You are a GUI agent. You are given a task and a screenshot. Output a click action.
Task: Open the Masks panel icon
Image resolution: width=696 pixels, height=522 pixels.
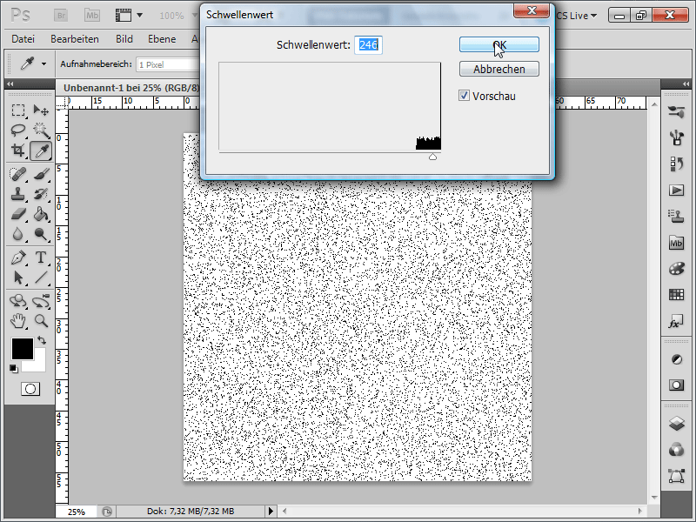tap(676, 385)
